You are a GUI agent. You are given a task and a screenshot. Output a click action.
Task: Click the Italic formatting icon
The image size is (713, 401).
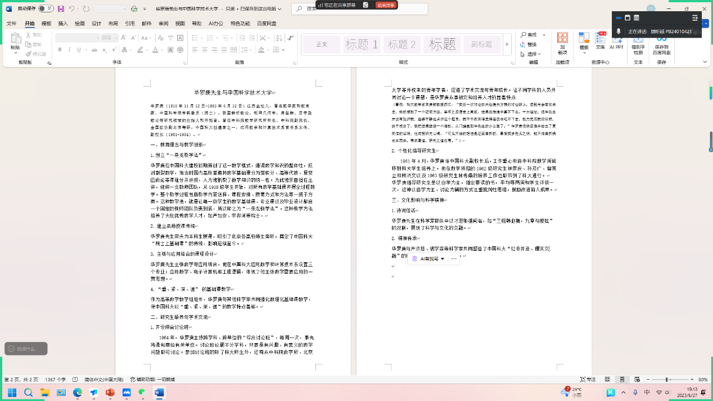(x=70, y=49)
